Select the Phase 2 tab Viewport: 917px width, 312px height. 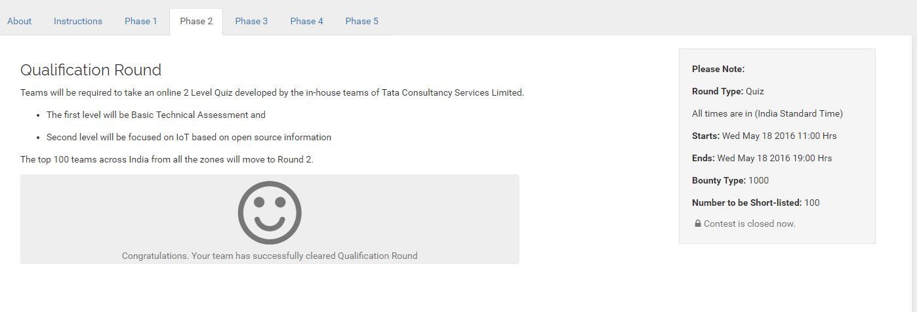coord(196,21)
